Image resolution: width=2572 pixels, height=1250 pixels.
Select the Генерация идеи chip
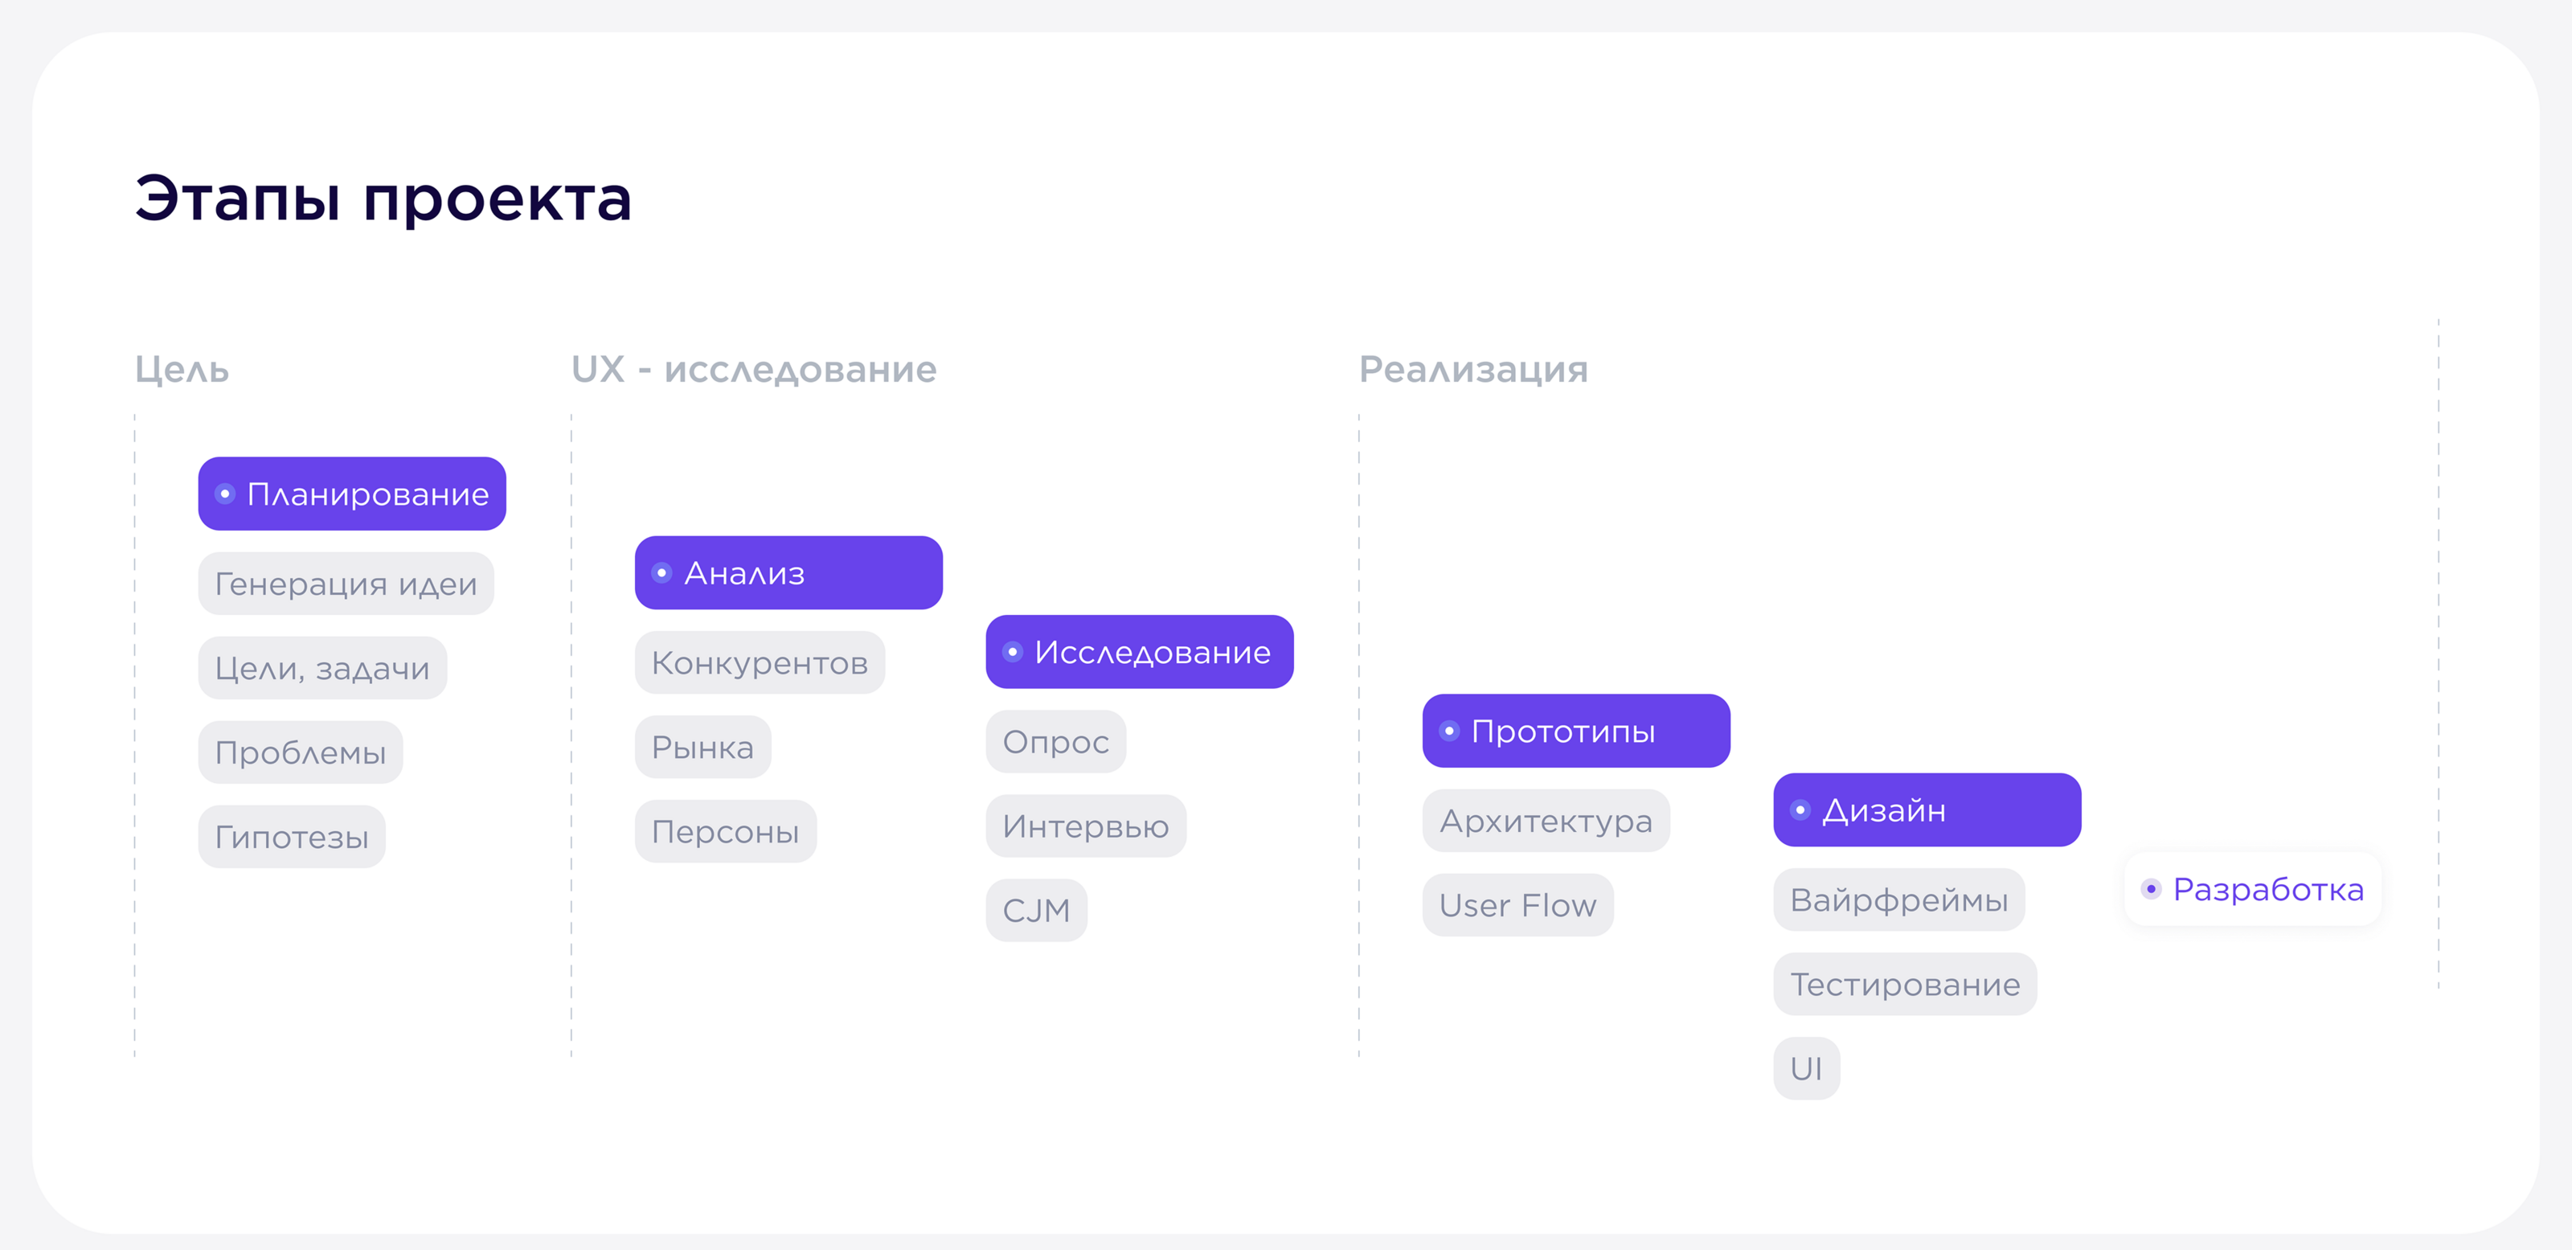tap(346, 584)
